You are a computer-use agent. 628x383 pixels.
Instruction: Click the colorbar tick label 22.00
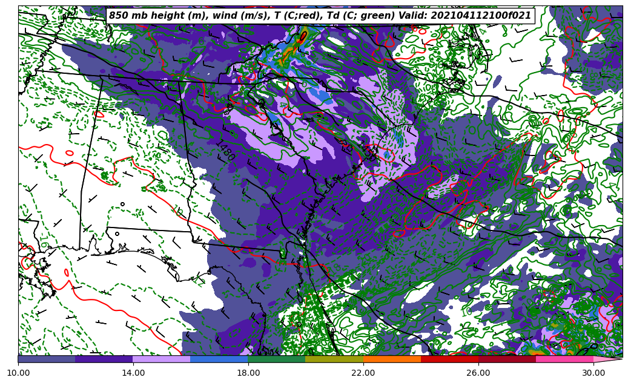point(363,373)
